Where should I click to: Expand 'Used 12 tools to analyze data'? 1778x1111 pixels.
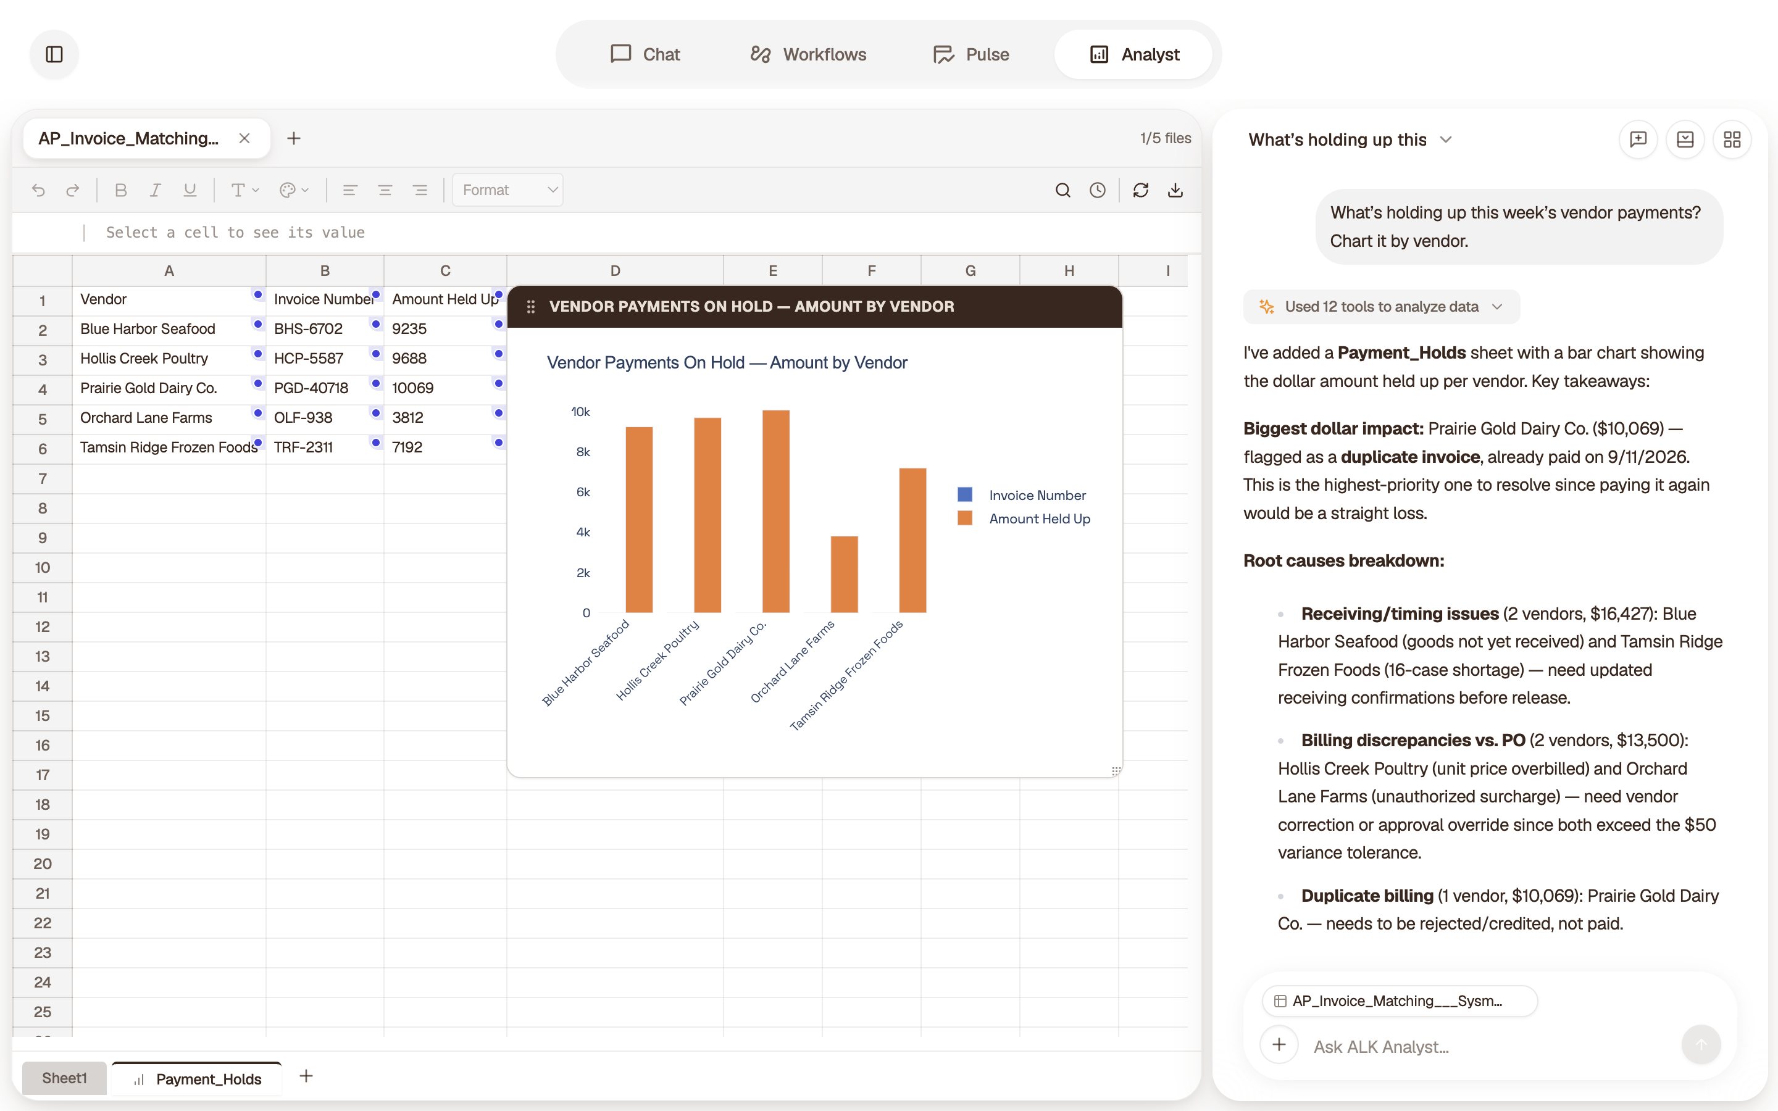(x=1381, y=307)
